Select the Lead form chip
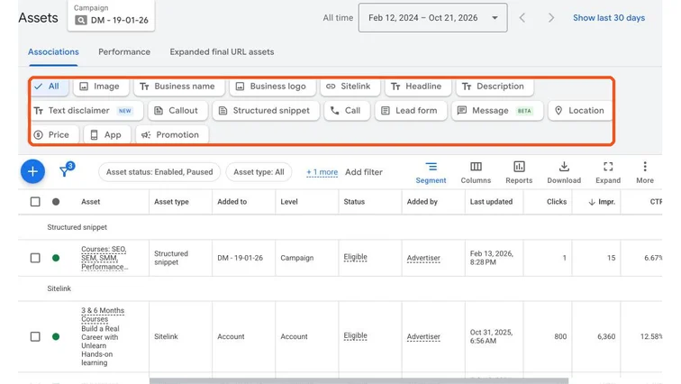681x384 pixels. (x=411, y=111)
